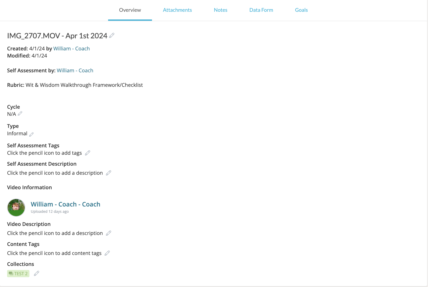Edit Self Assessment Description with the pencil icon
The image size is (428, 287).
109,173
